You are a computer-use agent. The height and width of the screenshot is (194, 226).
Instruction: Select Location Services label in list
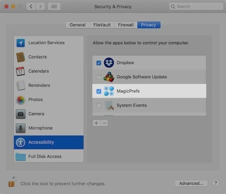pyautogui.click(x=46, y=43)
